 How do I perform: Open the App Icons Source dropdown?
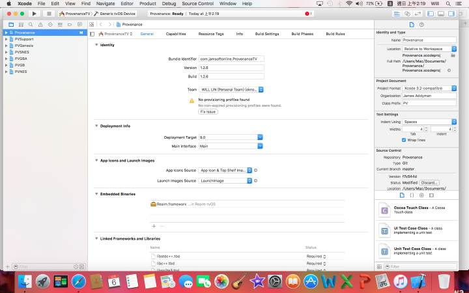[x=225, y=171]
